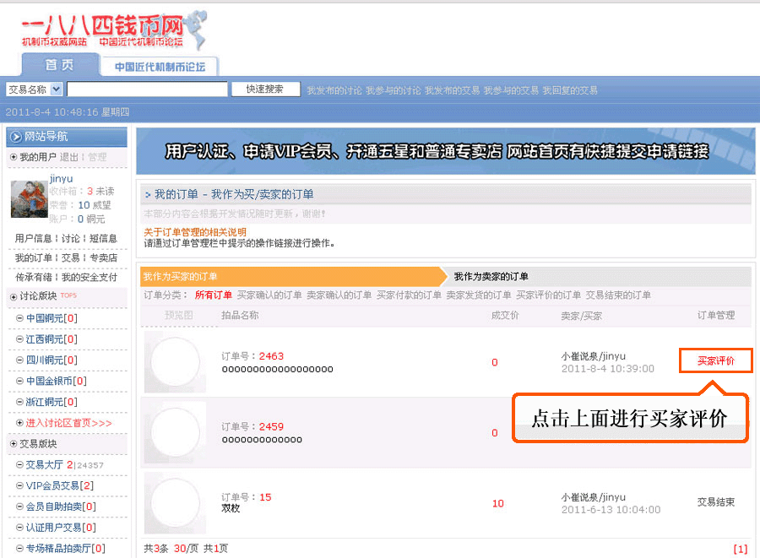The width and height of the screenshot is (760, 558).
Task: Open the 交易名称 search type dropdown
Action: [56, 89]
